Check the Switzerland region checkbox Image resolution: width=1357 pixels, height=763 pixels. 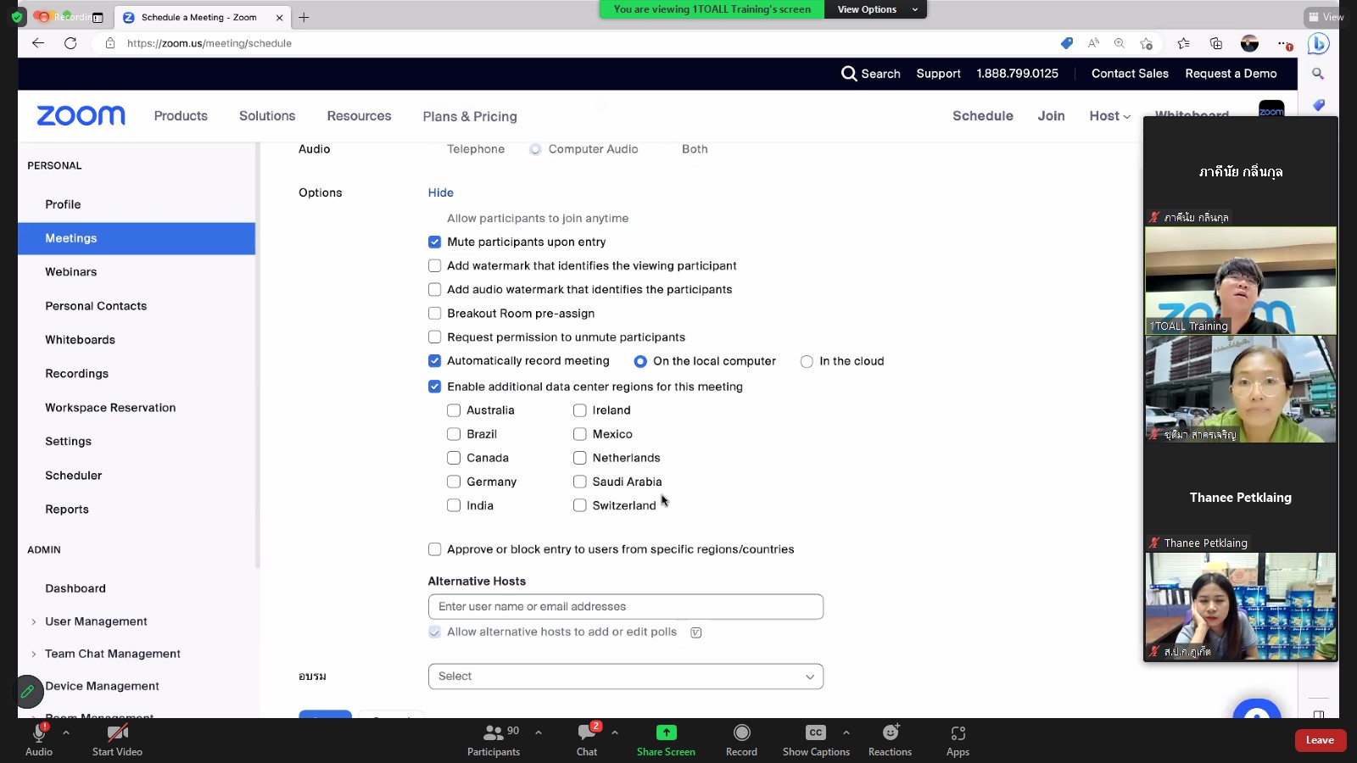click(x=579, y=505)
